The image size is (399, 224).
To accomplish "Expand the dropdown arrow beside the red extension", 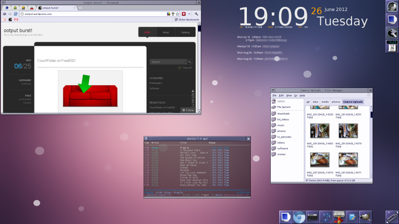I will 189,14.
